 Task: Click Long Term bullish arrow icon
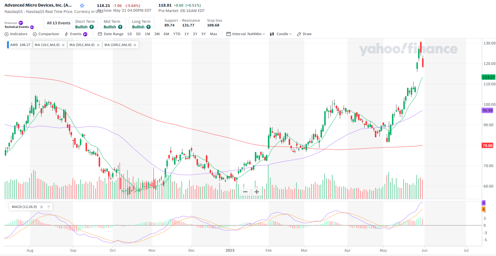coord(148,27)
